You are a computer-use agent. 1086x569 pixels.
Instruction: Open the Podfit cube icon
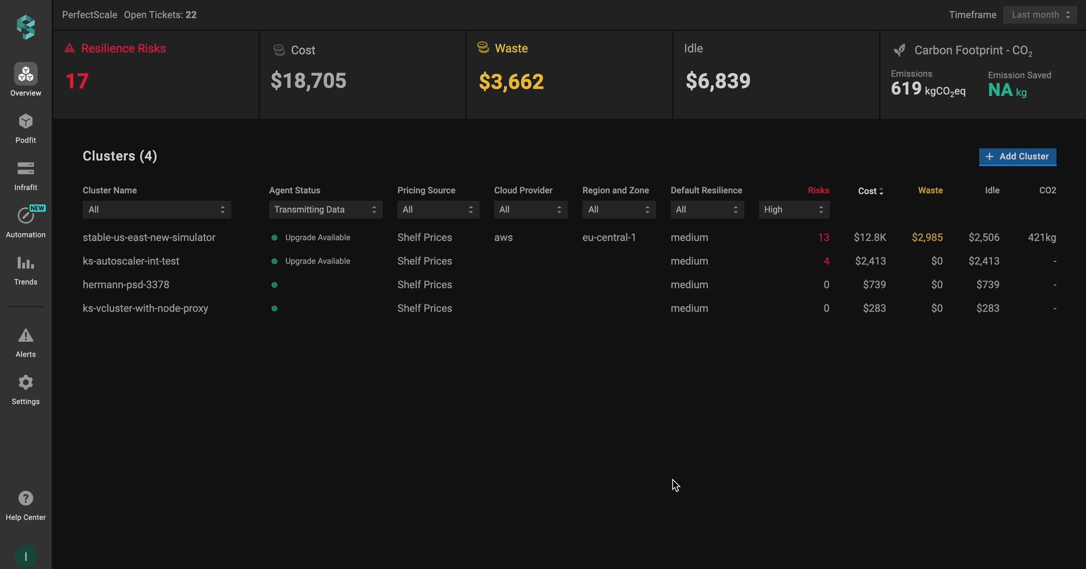pyautogui.click(x=25, y=122)
